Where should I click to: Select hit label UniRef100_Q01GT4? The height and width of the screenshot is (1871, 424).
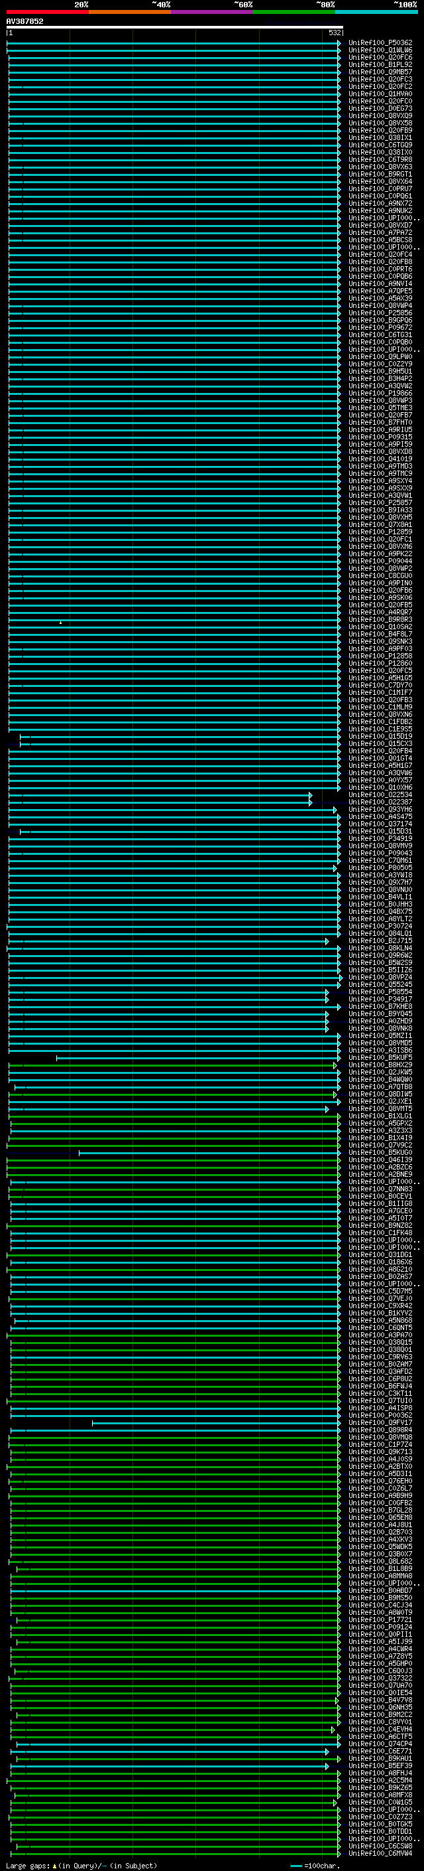tap(380, 758)
